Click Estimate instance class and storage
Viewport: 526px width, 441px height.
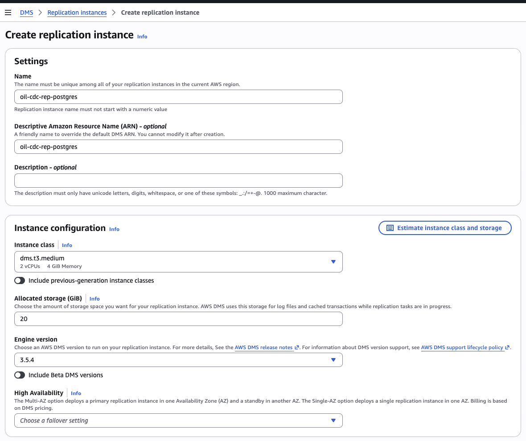point(445,228)
